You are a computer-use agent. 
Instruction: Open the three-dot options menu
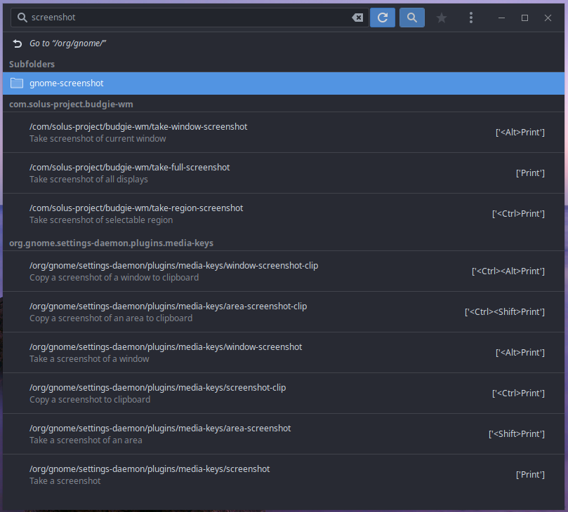(x=471, y=18)
